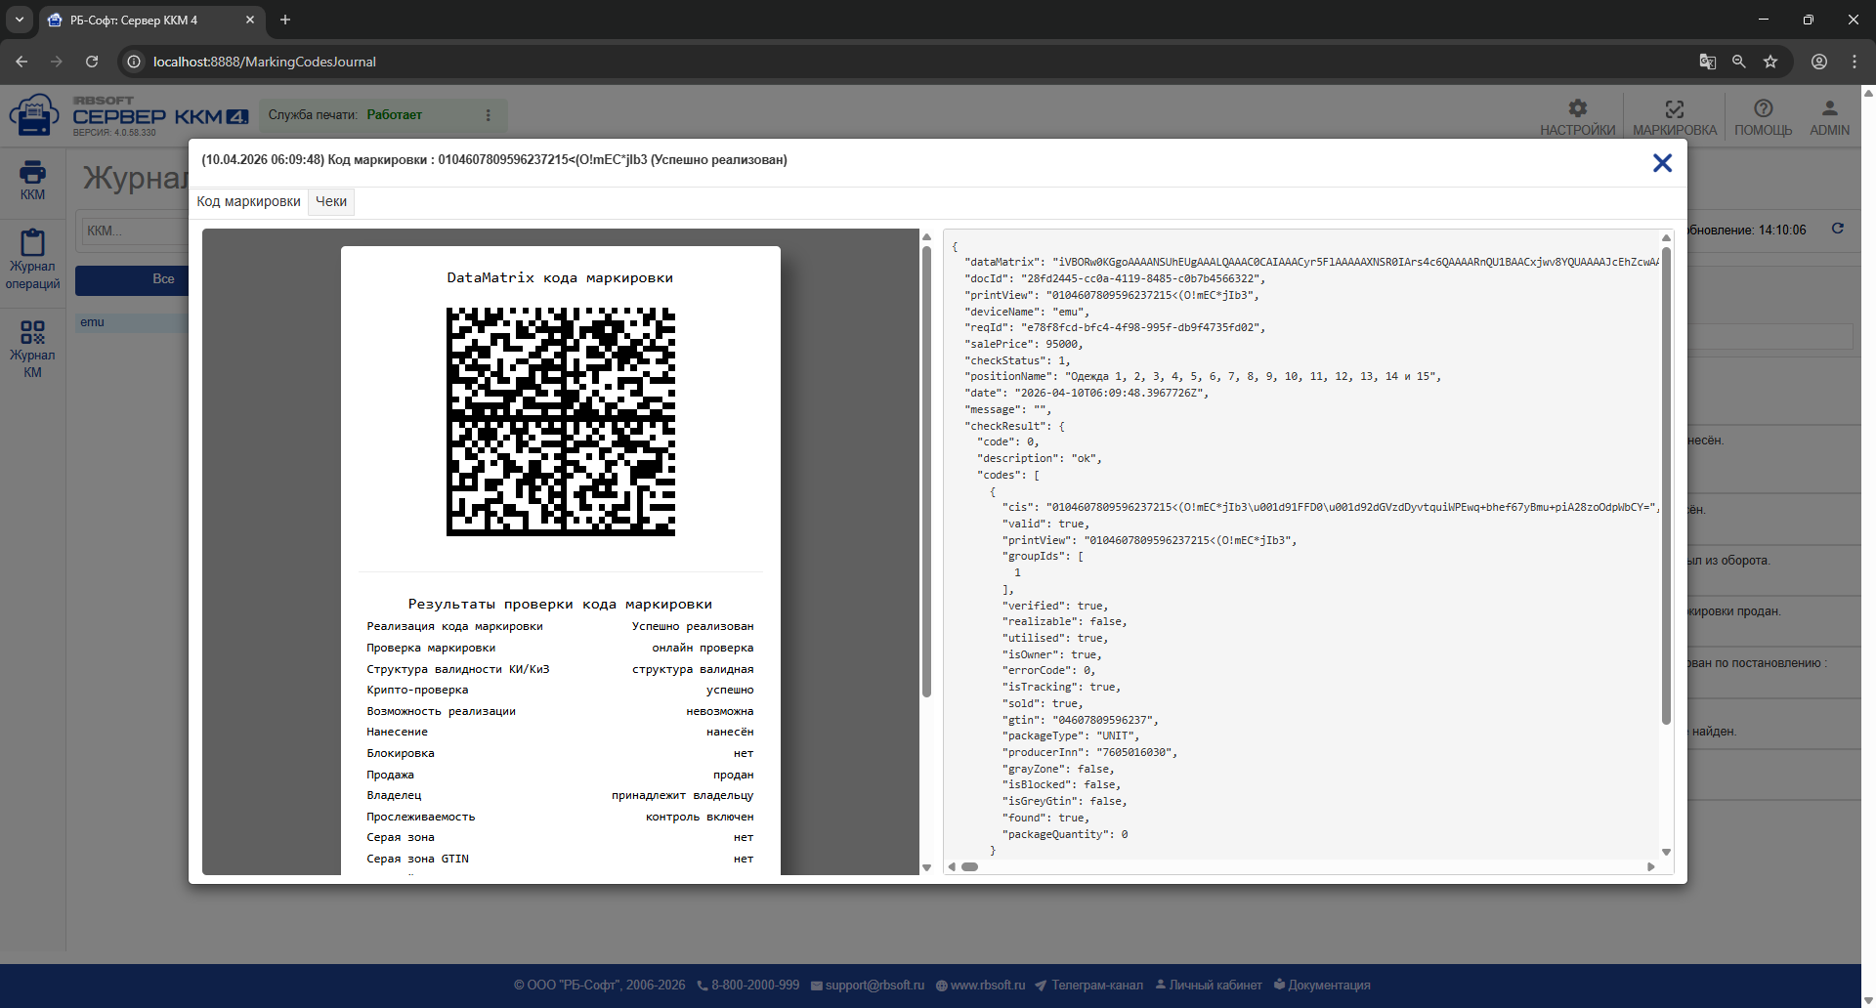
Task: Open the Телеграм-канал footer link
Action: pyautogui.click(x=1088, y=986)
